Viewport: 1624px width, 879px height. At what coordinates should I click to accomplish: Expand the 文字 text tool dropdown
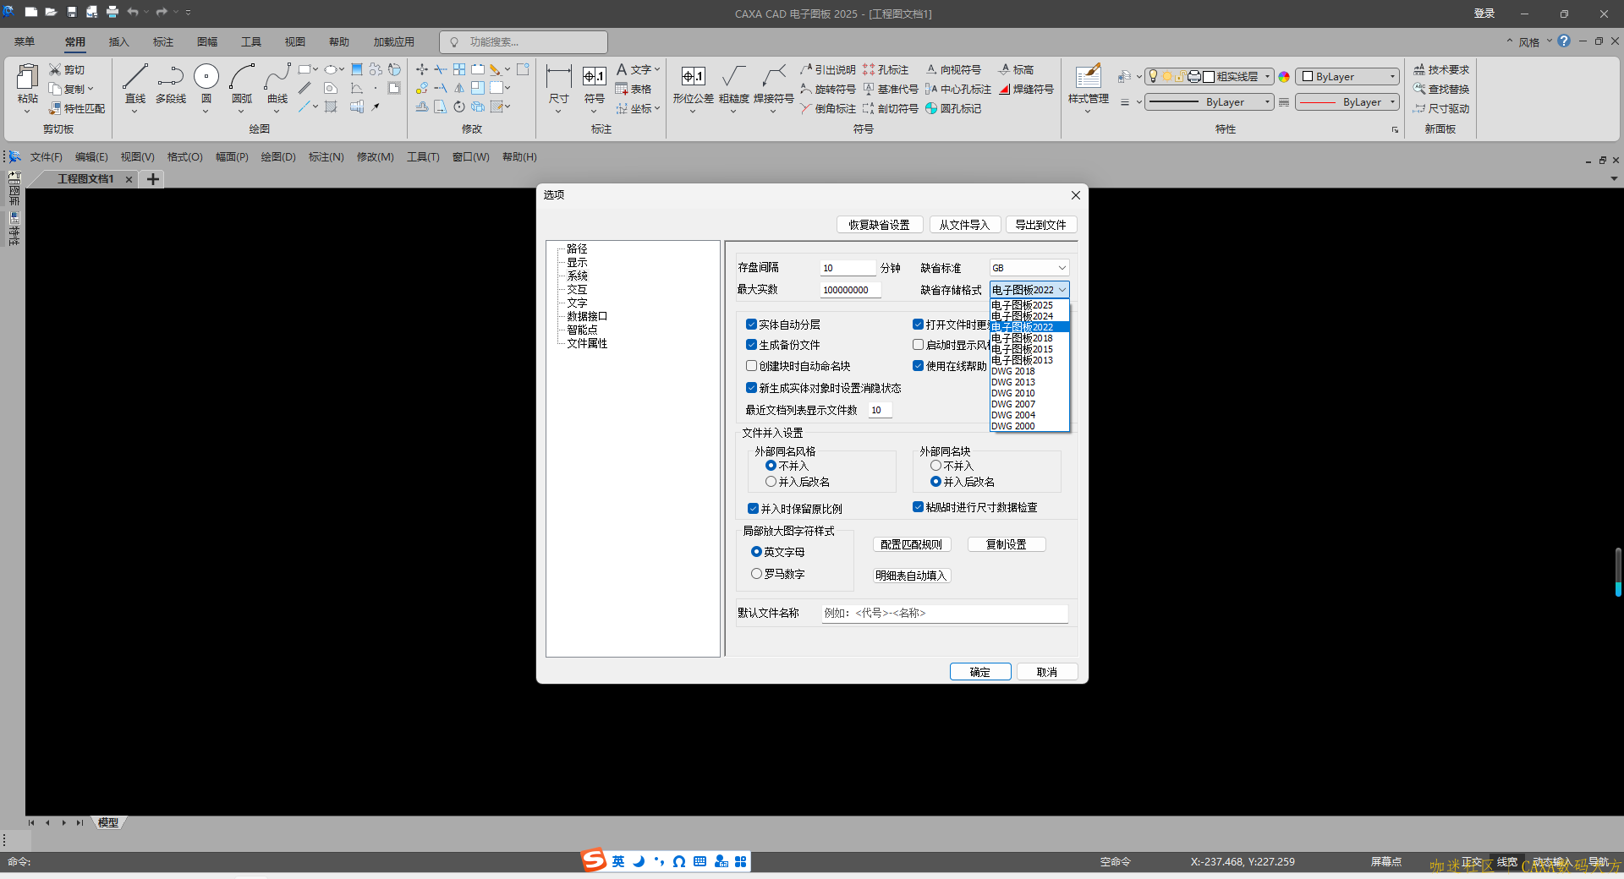coord(657,69)
